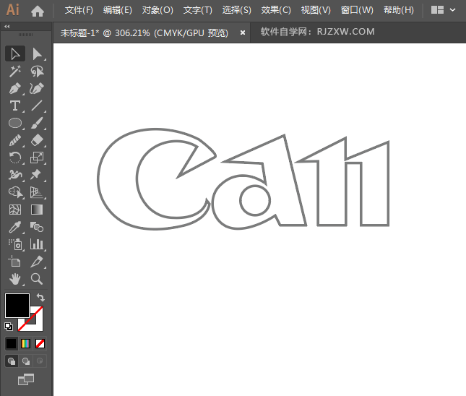Reset to default fill and stroke
The height and width of the screenshot is (396, 466).
tap(9, 327)
